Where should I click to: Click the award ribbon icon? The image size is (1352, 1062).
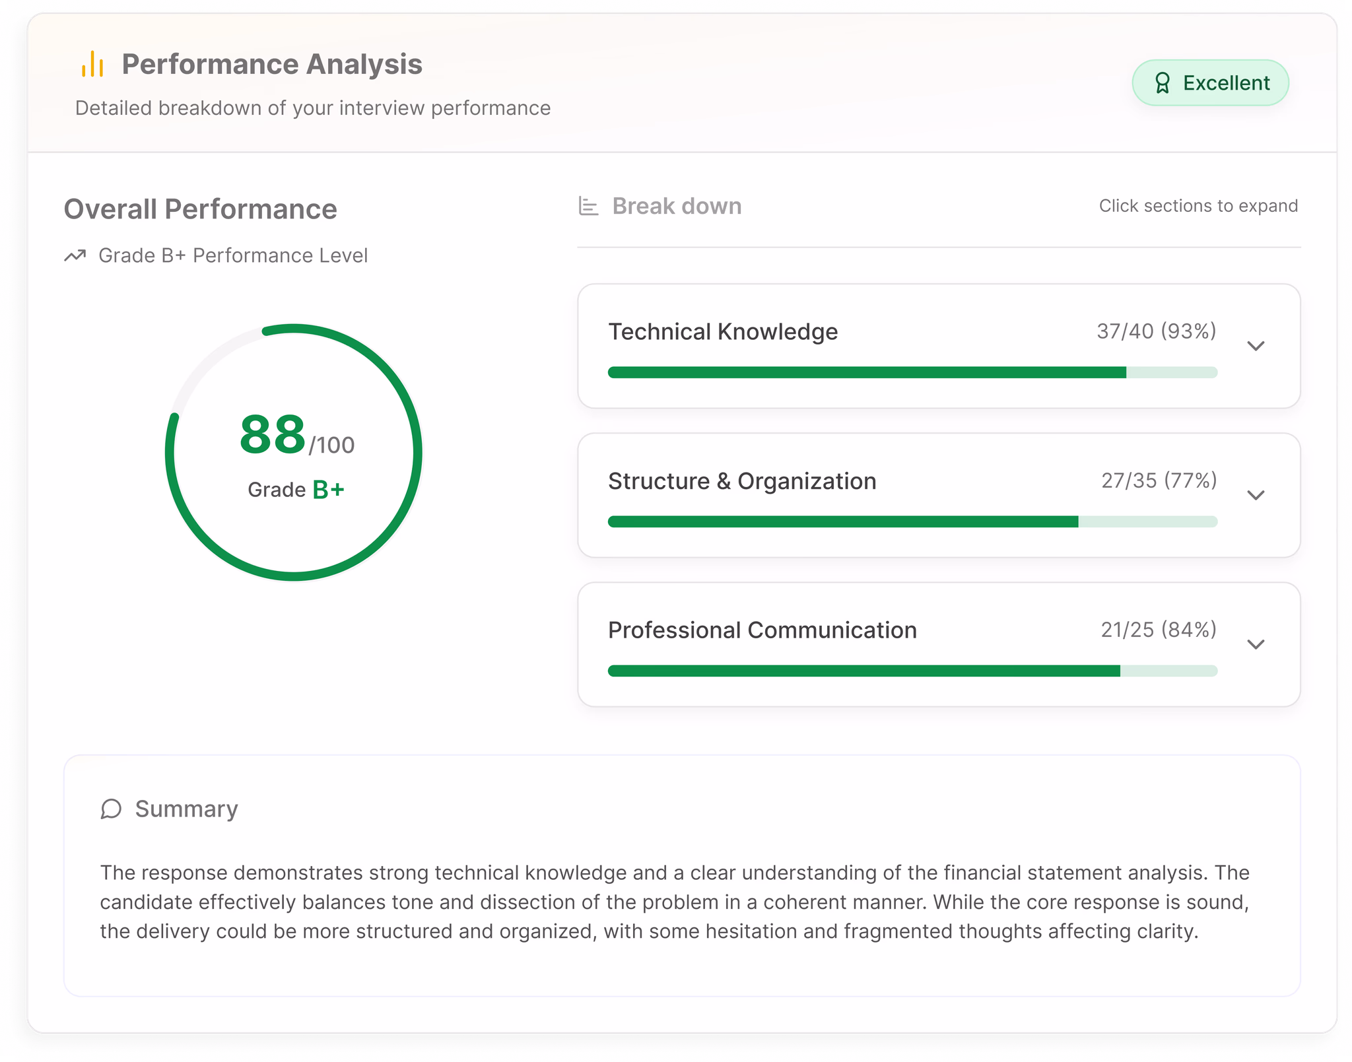1163,83
